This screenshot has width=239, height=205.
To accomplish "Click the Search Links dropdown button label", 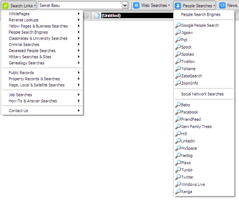I will [21, 6].
